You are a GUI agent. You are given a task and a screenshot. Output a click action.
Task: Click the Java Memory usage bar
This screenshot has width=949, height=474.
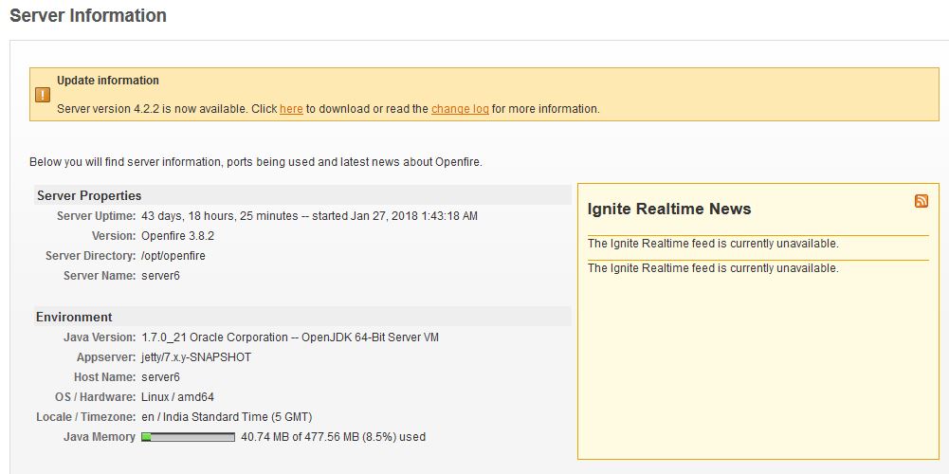click(x=189, y=437)
